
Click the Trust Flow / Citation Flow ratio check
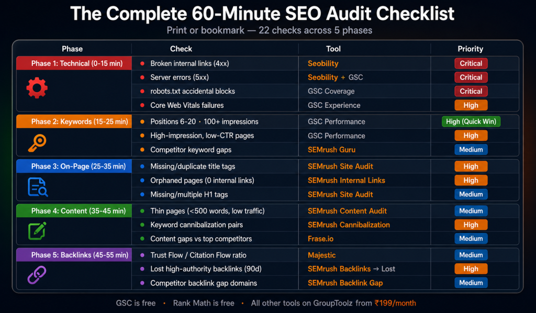point(198,255)
